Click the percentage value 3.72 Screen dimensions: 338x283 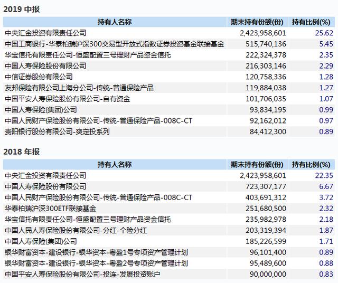click(x=326, y=197)
